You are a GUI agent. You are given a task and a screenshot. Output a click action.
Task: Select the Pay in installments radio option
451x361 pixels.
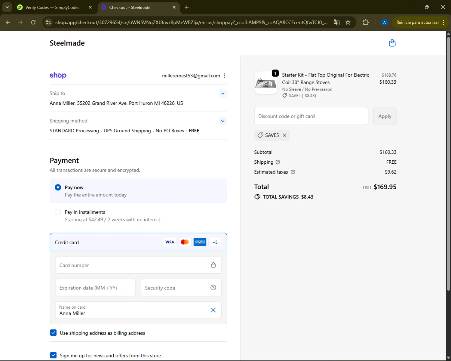click(x=58, y=212)
